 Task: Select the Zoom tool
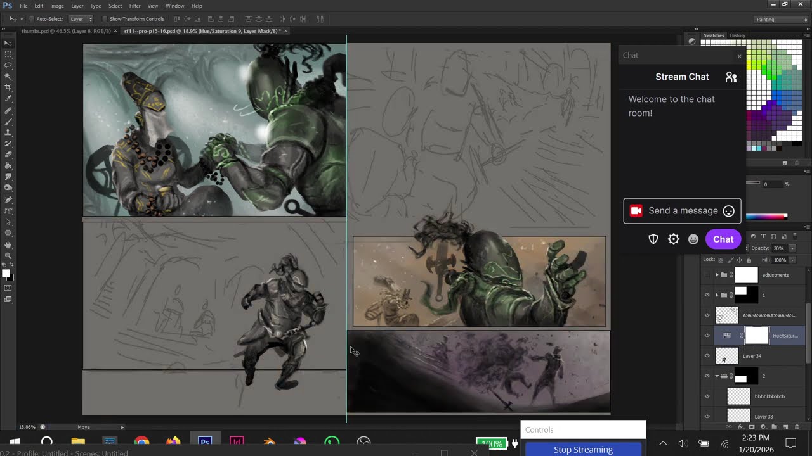(x=8, y=255)
